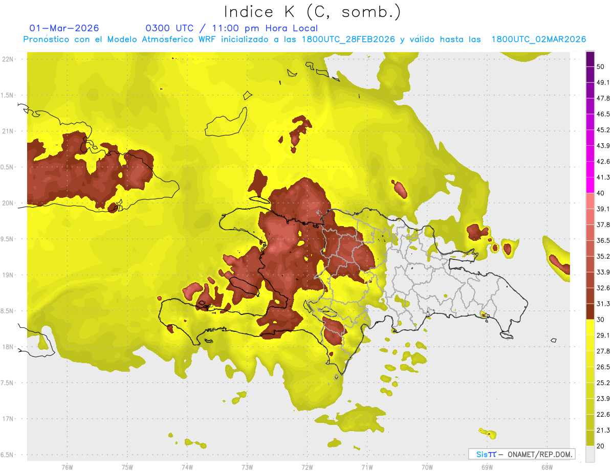Click the 22N latitude label

[x=8, y=59]
